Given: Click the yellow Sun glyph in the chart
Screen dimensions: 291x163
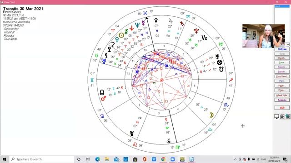Looking at the screenshot, I should click(x=121, y=35).
